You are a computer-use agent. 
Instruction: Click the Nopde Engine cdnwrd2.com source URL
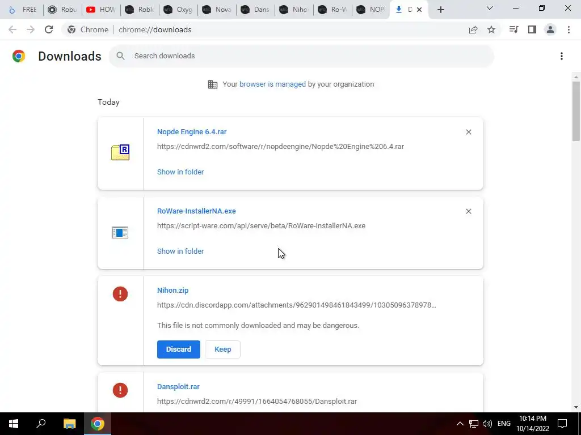click(x=280, y=147)
